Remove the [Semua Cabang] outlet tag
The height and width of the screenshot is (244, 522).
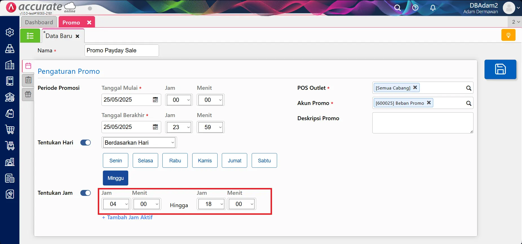coord(415,88)
